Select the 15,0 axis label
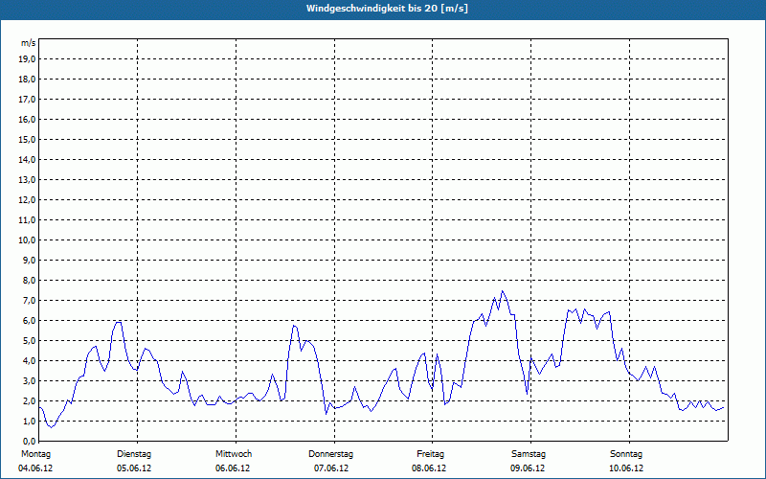Viewport: 766px width, 479px height. (27, 139)
